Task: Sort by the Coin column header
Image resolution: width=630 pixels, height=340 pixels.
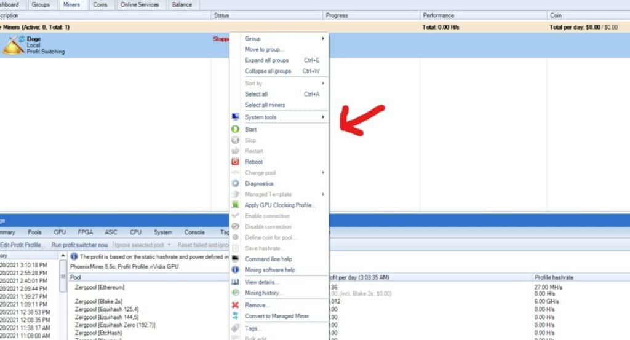Action: coord(588,15)
